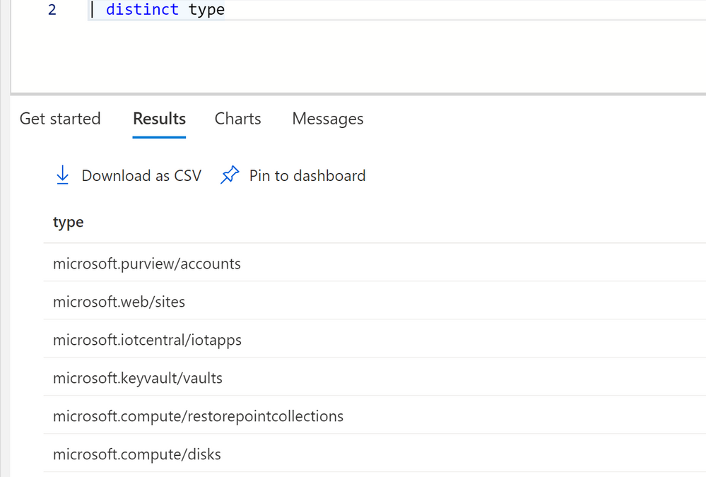Select the microsoft.compute/disks row
This screenshot has width=706, height=477.
[375, 454]
